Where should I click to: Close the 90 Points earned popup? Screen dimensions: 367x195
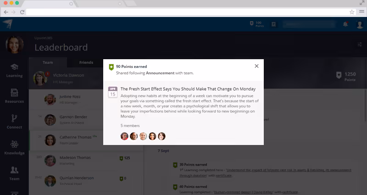pyautogui.click(x=256, y=66)
